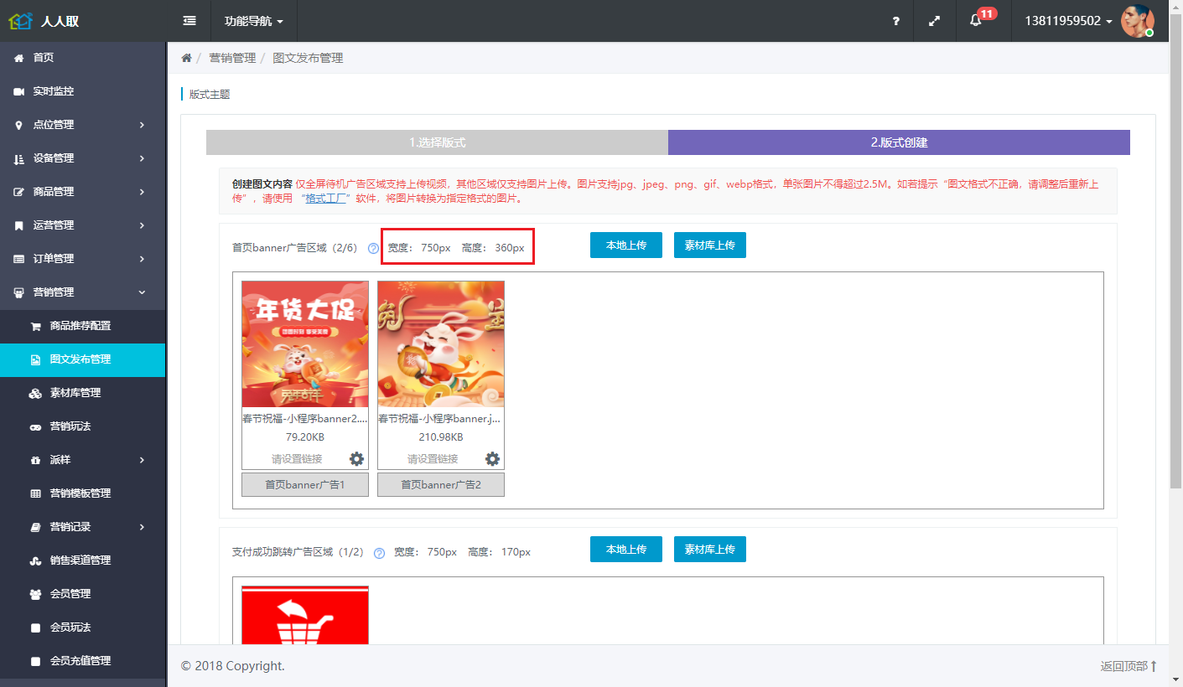Click the 商品管理 edit icon
Image resolution: width=1183 pixels, height=687 pixels.
coord(18,192)
